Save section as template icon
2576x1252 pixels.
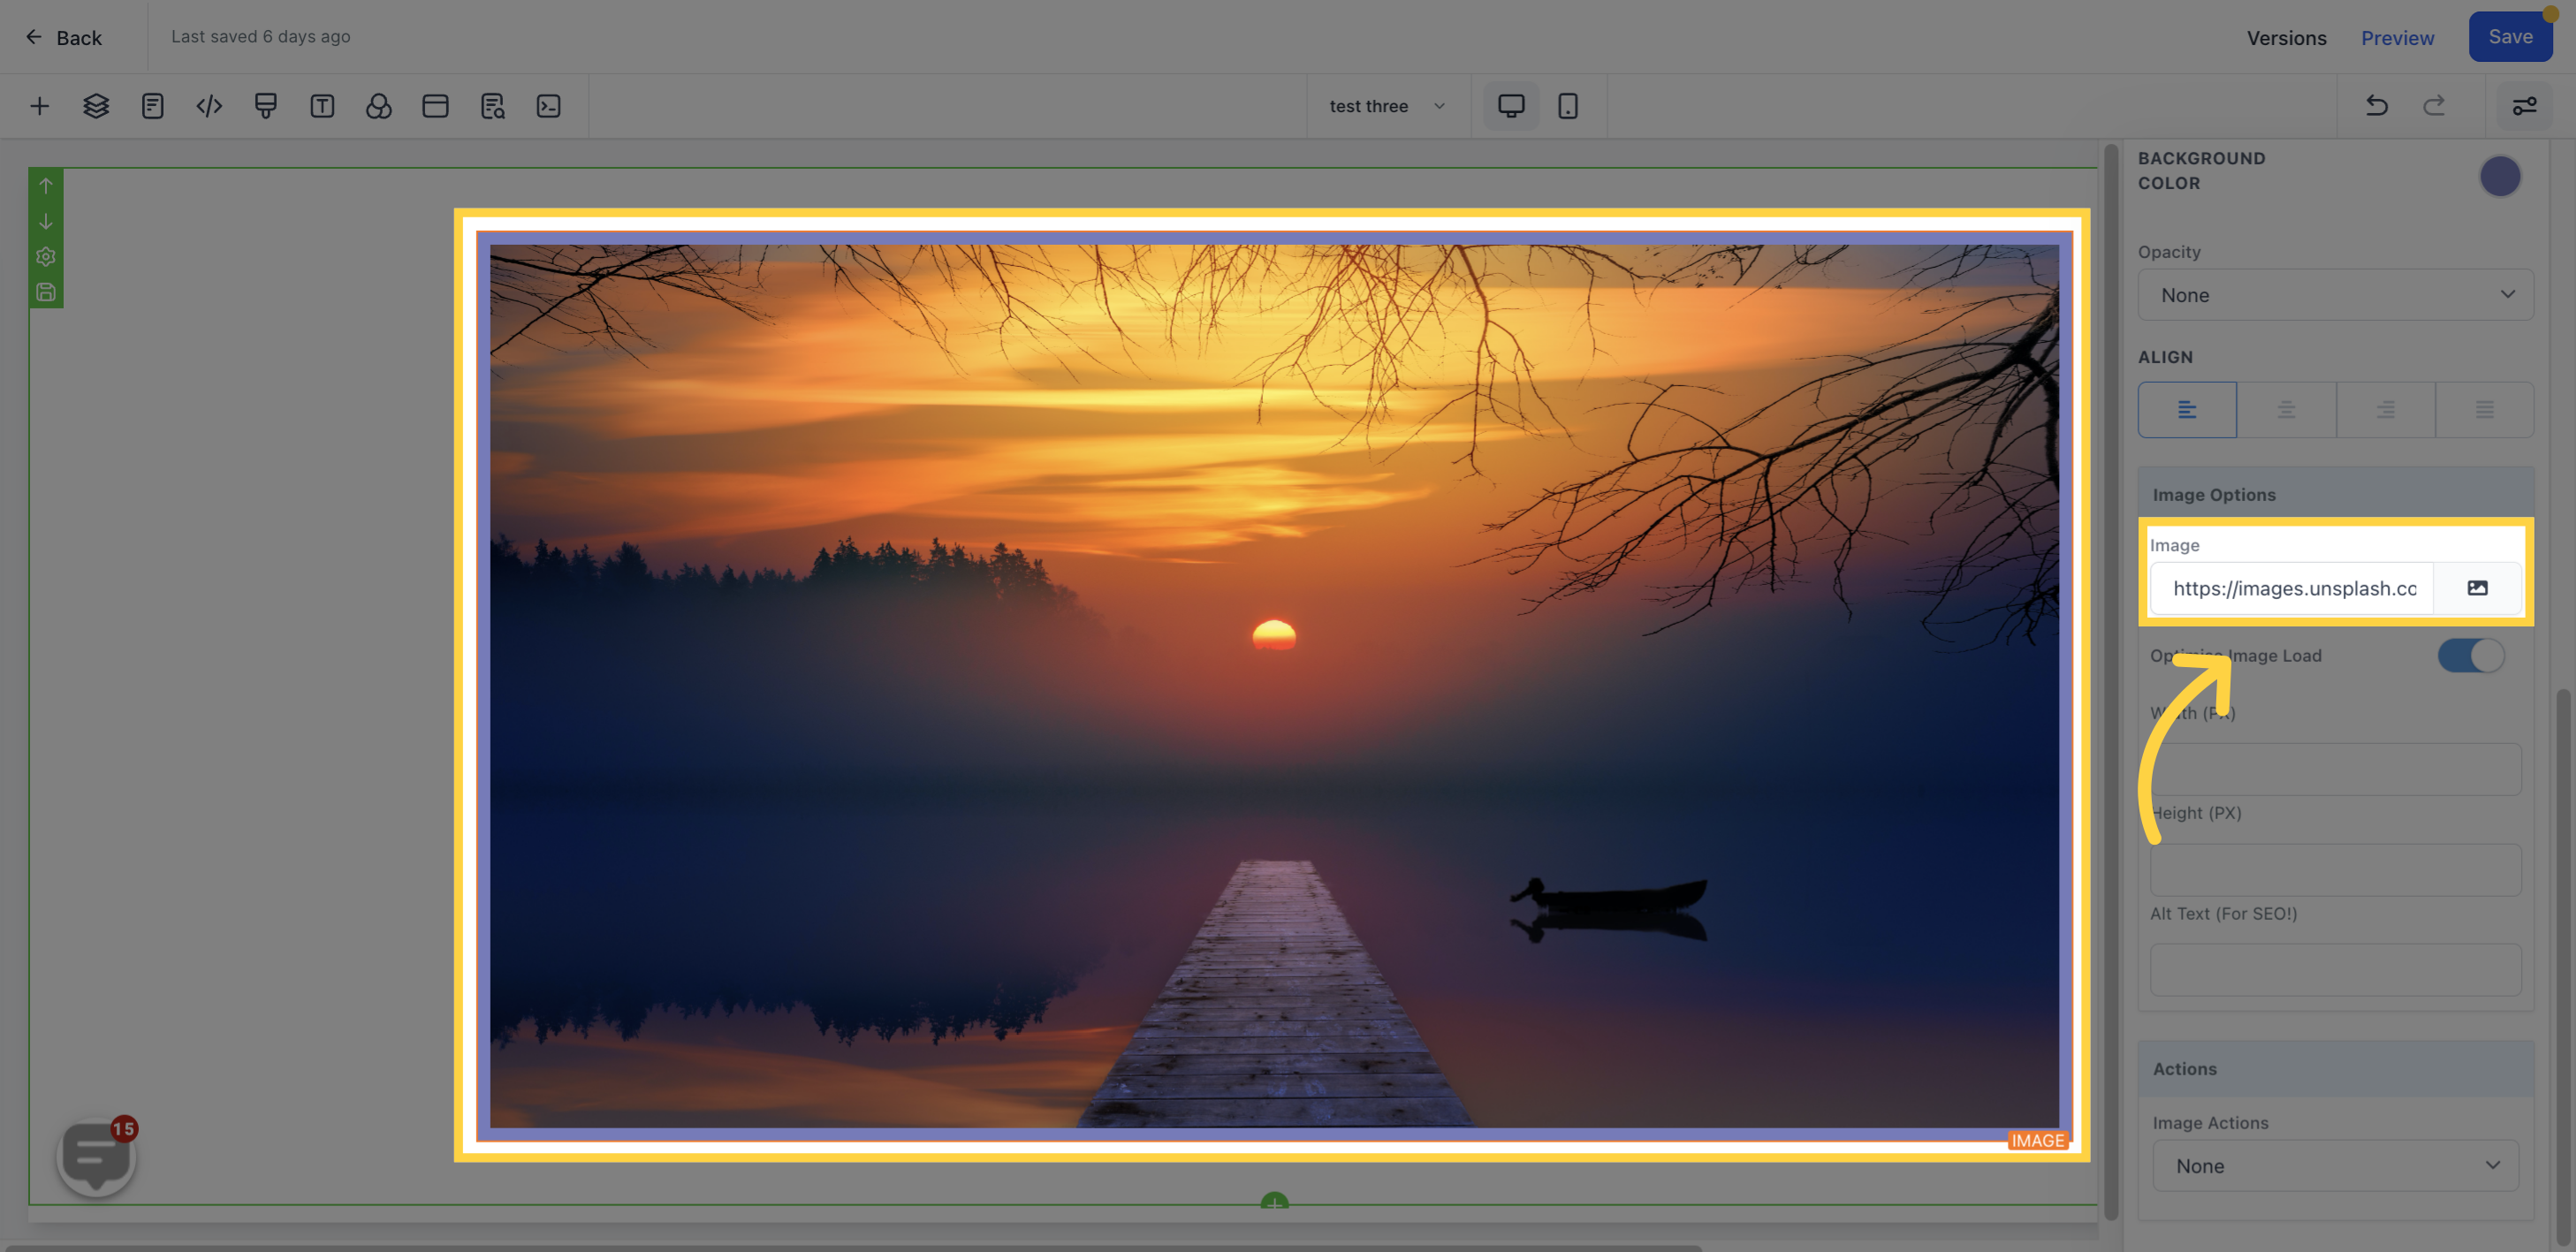(46, 292)
